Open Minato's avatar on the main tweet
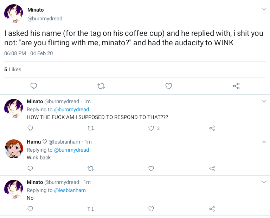This screenshot has width=270, height=218. [13, 14]
